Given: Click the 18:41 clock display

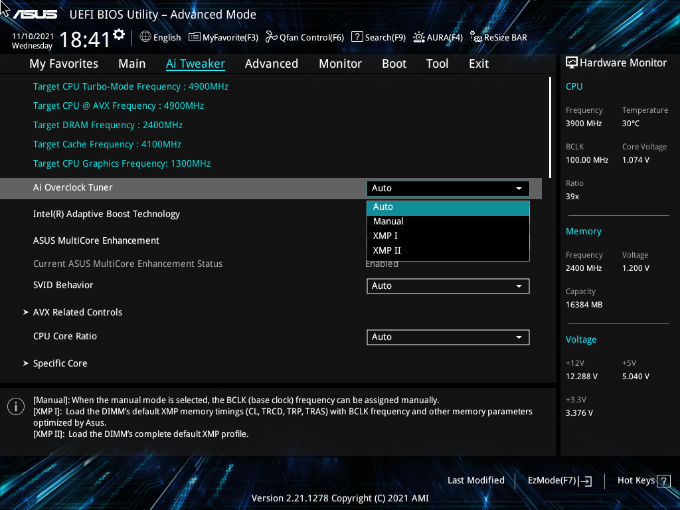Looking at the screenshot, I should tap(84, 40).
